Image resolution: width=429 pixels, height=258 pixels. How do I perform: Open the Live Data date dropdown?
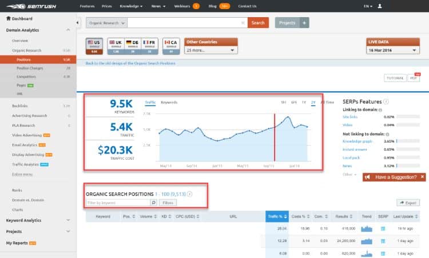click(392, 50)
